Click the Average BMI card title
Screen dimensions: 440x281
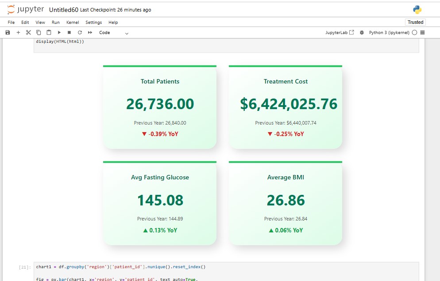286,177
